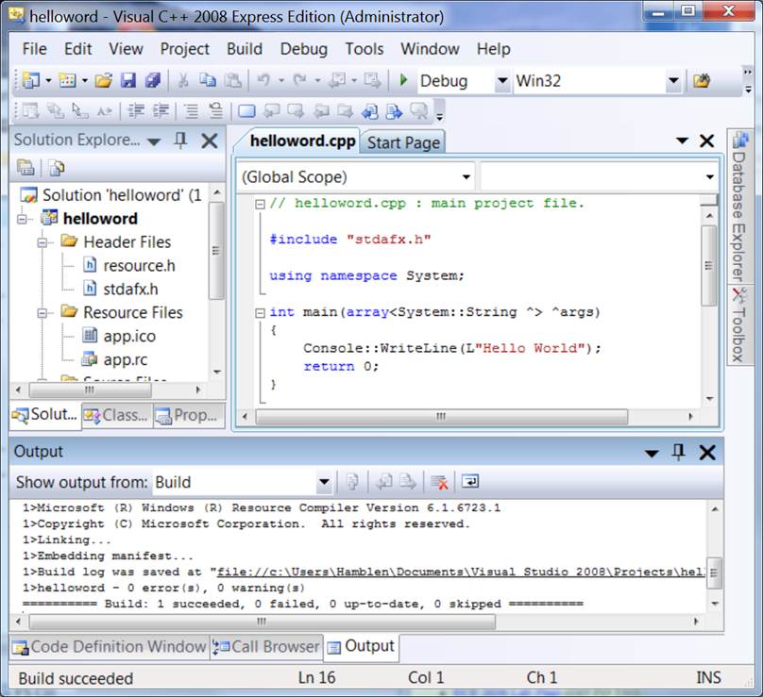The image size is (763, 697).
Task: Select the helloword.cpp editor tab
Action: tap(302, 141)
